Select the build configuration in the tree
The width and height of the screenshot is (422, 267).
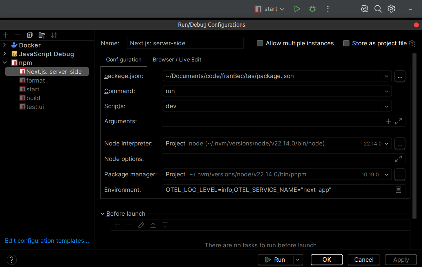pyautogui.click(x=33, y=98)
